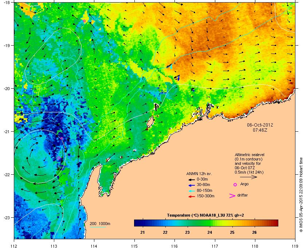Screen dimensions: 306x248
Task: Click the latitude axis label -18
Action: click(x=7, y=2)
